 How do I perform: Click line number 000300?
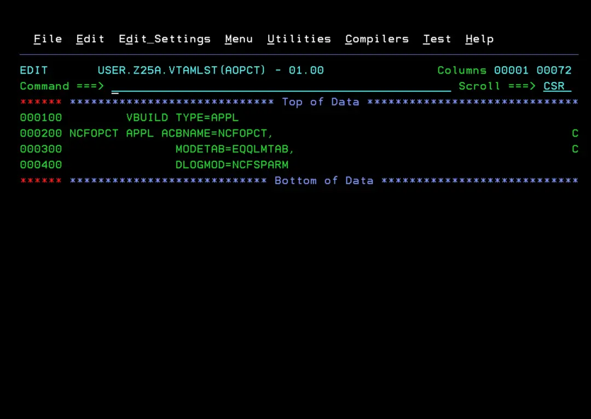click(40, 149)
